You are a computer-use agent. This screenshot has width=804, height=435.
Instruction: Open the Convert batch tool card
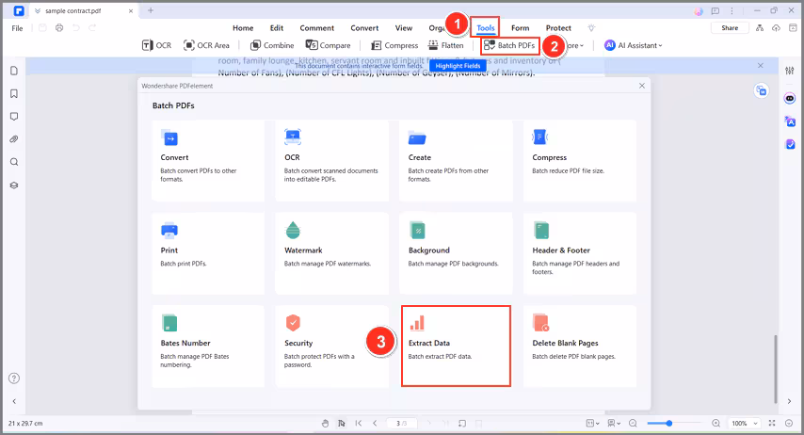(x=208, y=161)
